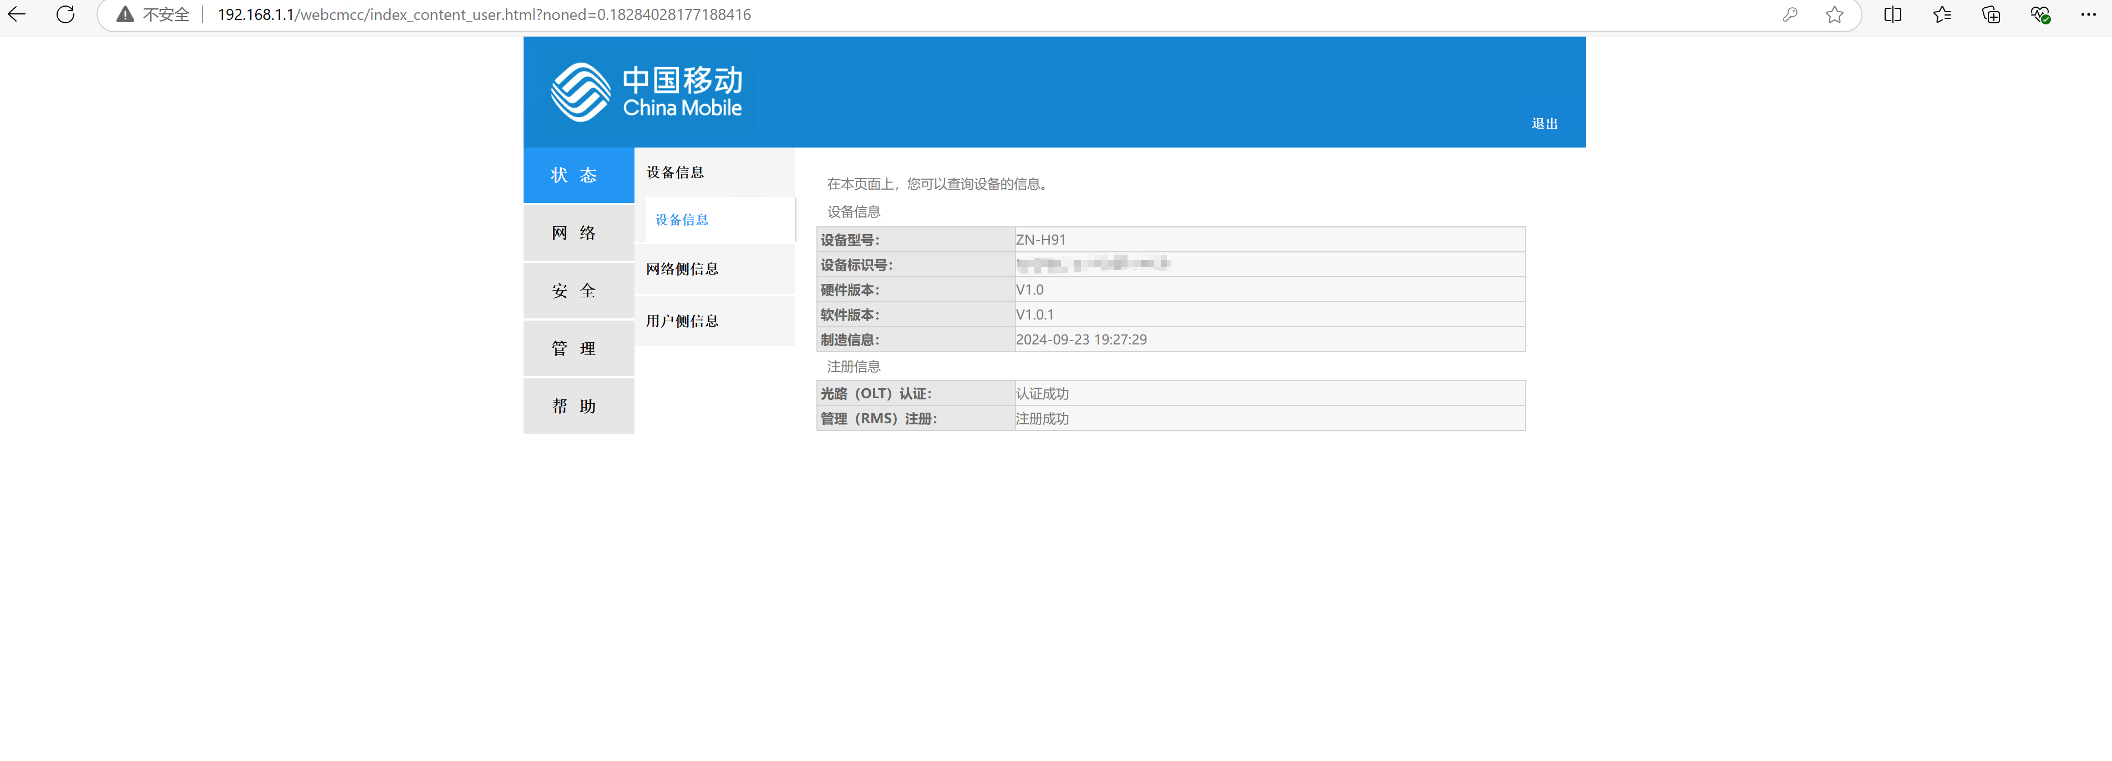
Task: Click the blurred 设备标识号 value
Action: (1093, 264)
